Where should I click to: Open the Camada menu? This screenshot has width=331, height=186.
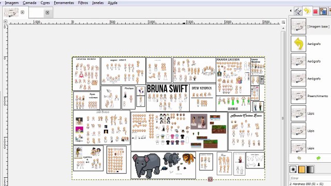point(29,3)
